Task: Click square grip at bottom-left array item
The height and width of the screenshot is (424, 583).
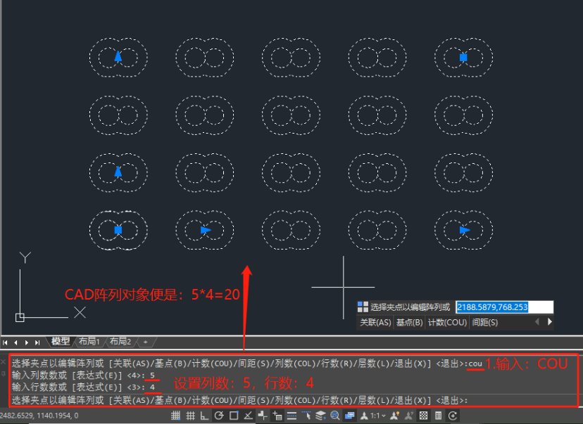Action: [x=118, y=230]
